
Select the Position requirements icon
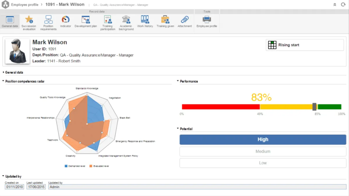click(x=48, y=20)
